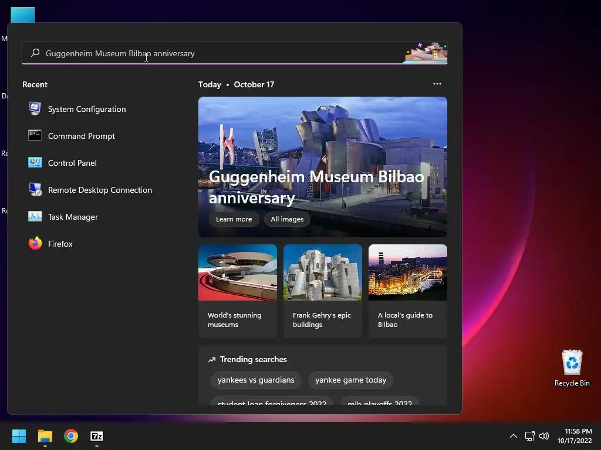Click the desktop icon behind search panel top
Screen dimensions: 601x450
[23, 15]
